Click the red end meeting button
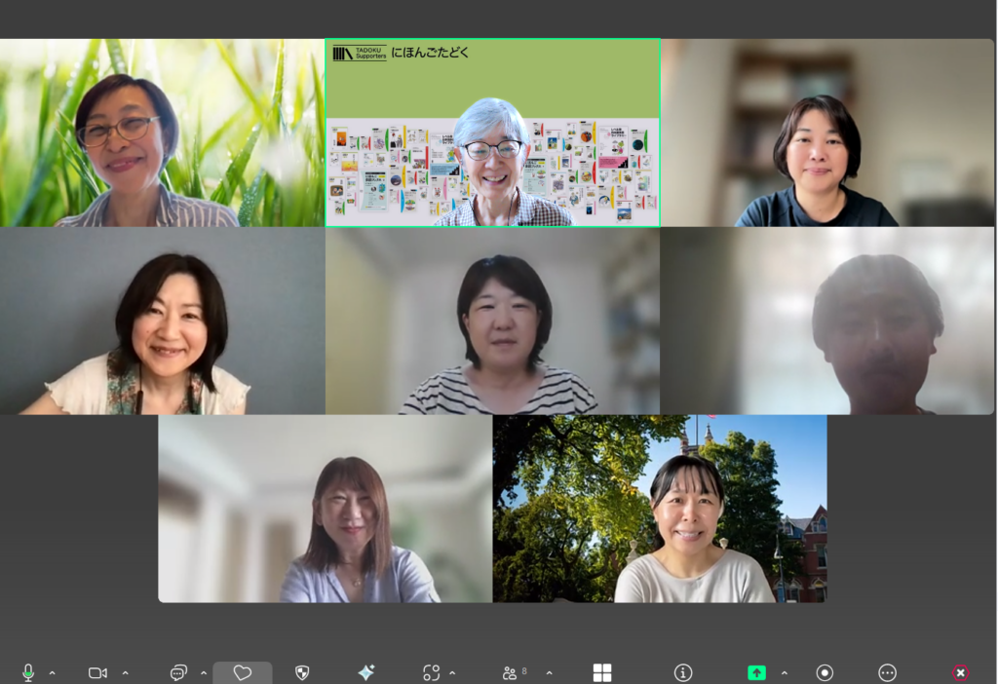 [960, 672]
